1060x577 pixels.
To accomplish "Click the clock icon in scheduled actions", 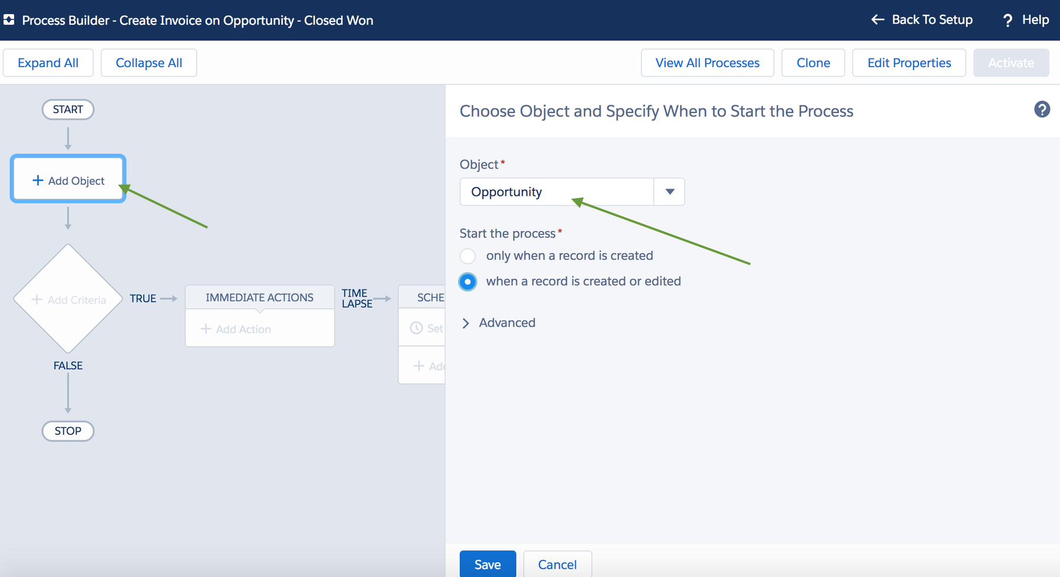I will [417, 328].
